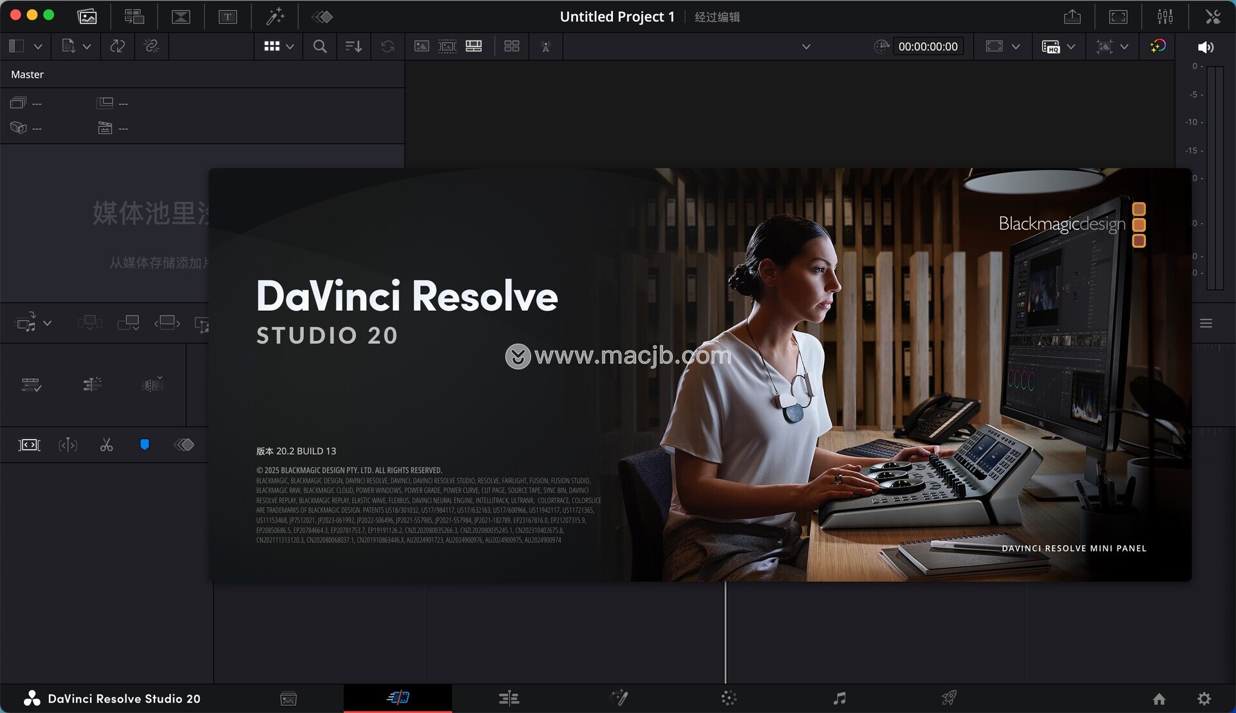The image size is (1236, 713).
Task: Click the DaVinci Resolve Studio 20 logo
Action: click(32, 699)
